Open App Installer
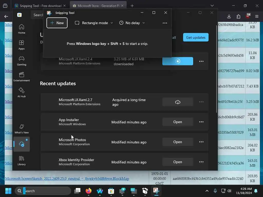 [178, 122]
